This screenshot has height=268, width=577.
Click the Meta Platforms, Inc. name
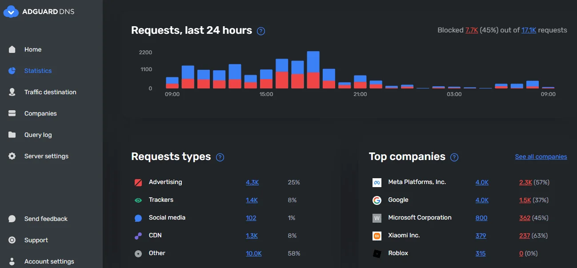[417, 182]
